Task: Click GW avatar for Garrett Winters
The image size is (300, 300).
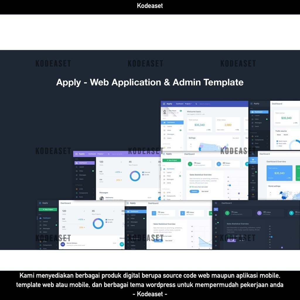Action: click(x=63, y=244)
